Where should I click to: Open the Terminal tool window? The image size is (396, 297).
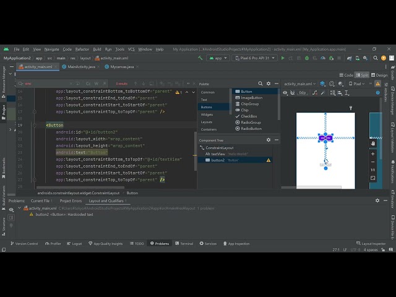184,243
